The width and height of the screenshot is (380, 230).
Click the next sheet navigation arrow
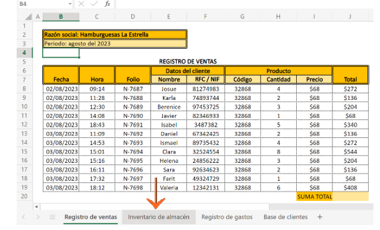click(x=38, y=217)
